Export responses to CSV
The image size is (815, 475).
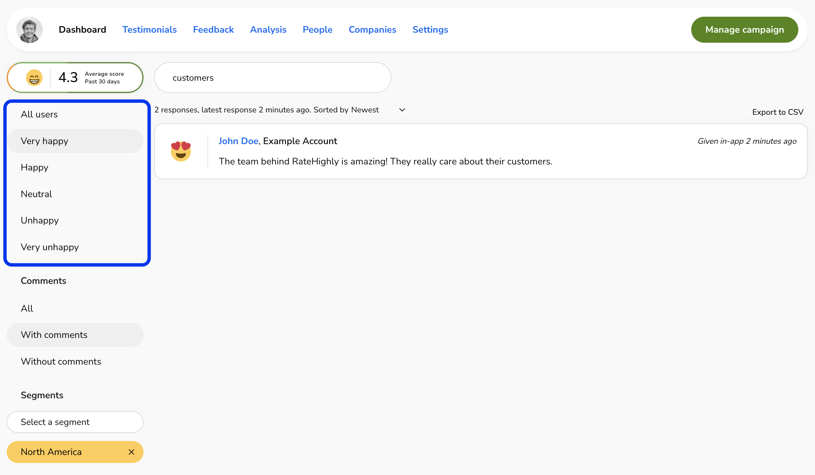tap(778, 112)
